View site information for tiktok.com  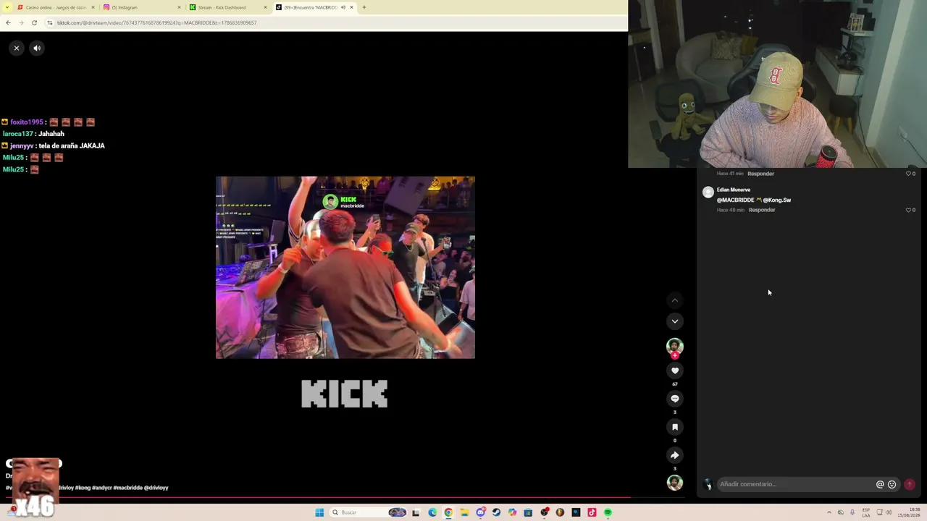click(50, 22)
